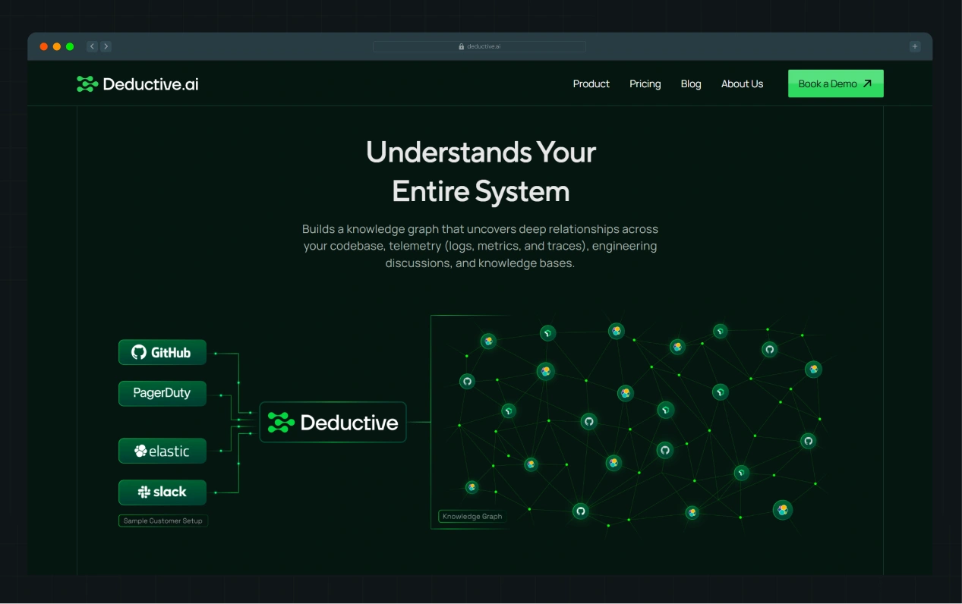
Task: Open the Pricing page link
Action: (x=645, y=84)
